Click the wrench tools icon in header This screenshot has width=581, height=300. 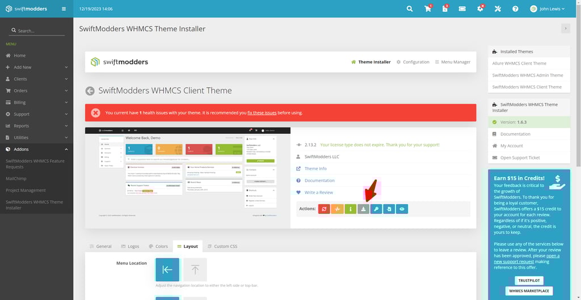(498, 9)
